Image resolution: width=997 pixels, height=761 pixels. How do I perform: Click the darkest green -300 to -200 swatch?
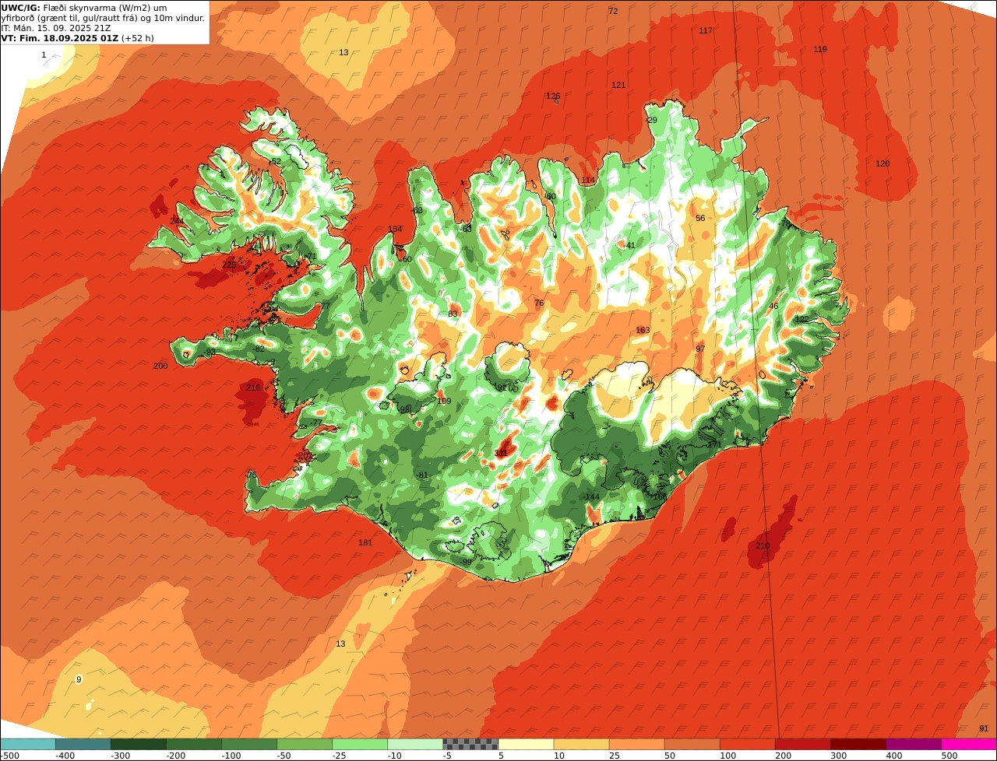point(139,744)
